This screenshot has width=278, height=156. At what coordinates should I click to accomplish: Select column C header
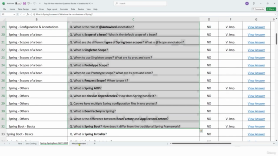(133, 19)
